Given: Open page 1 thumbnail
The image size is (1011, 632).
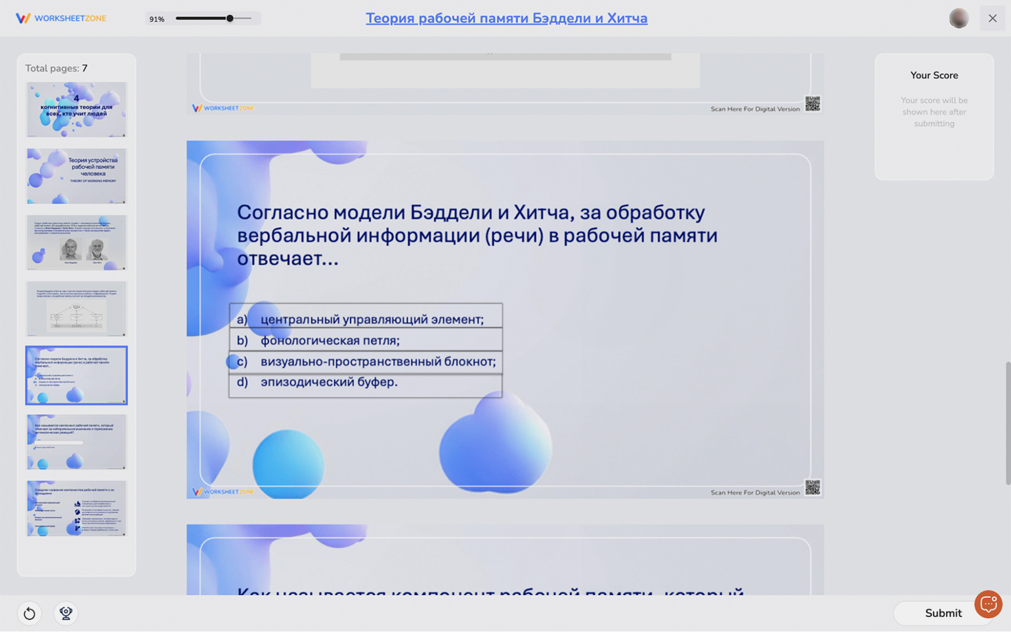Looking at the screenshot, I should (x=76, y=110).
